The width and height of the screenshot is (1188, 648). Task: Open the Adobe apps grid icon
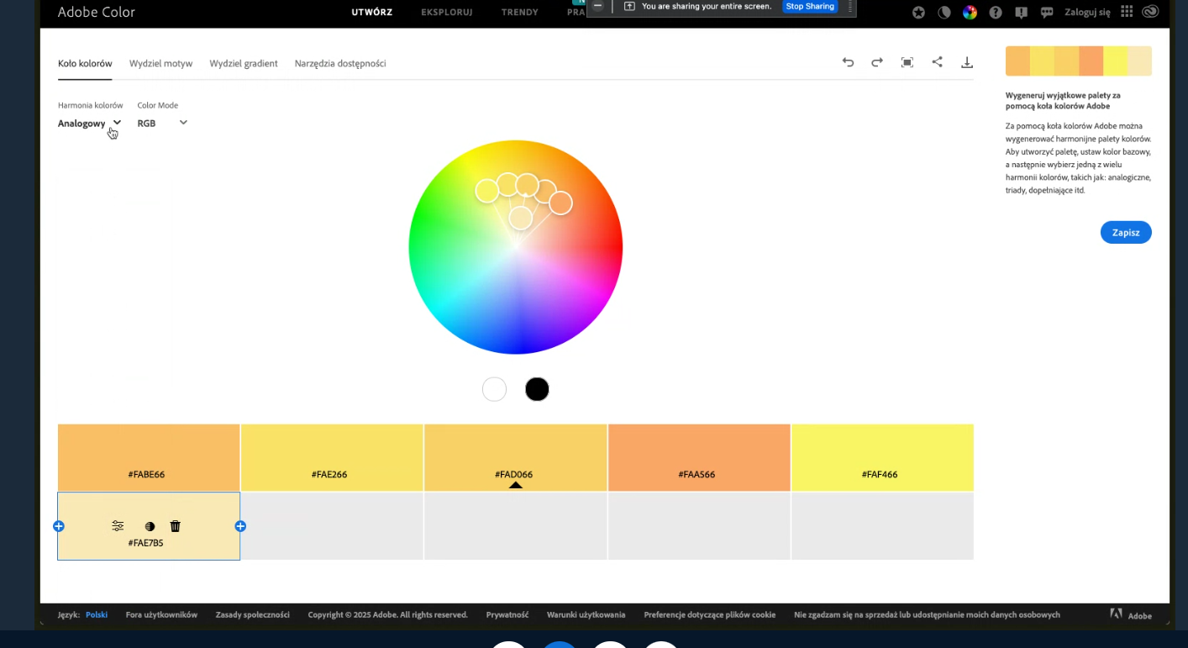click(x=1127, y=12)
